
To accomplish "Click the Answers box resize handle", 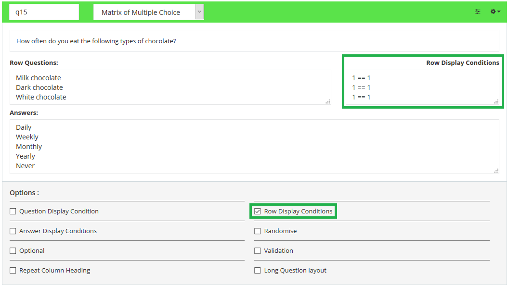I will pos(496,171).
